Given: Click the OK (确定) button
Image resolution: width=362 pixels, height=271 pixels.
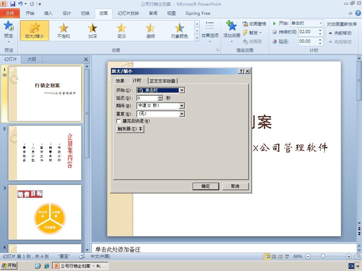Looking at the screenshot, I should (x=206, y=186).
